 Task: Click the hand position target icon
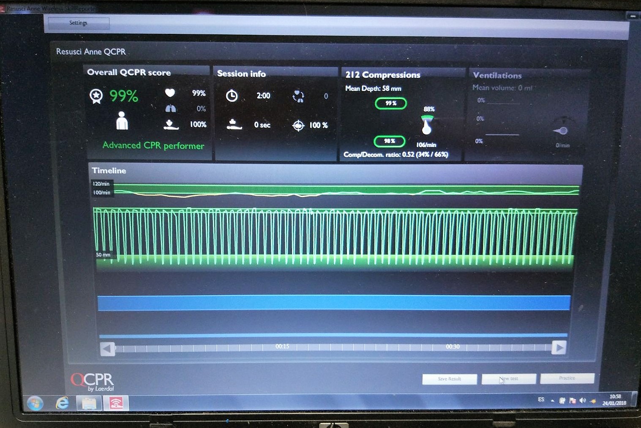(x=298, y=126)
